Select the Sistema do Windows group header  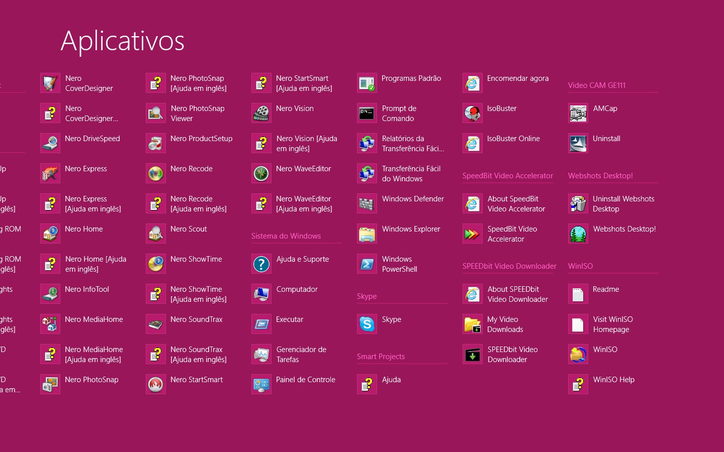tap(286, 236)
